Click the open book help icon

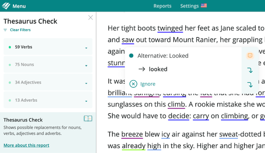(x=88, y=118)
